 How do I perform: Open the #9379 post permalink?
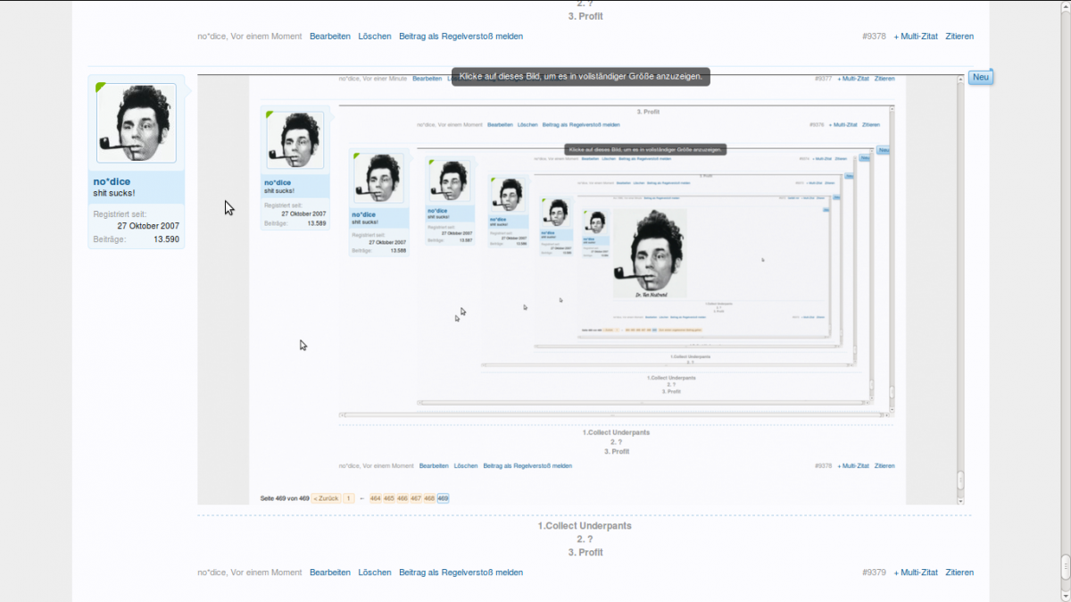tap(874, 573)
